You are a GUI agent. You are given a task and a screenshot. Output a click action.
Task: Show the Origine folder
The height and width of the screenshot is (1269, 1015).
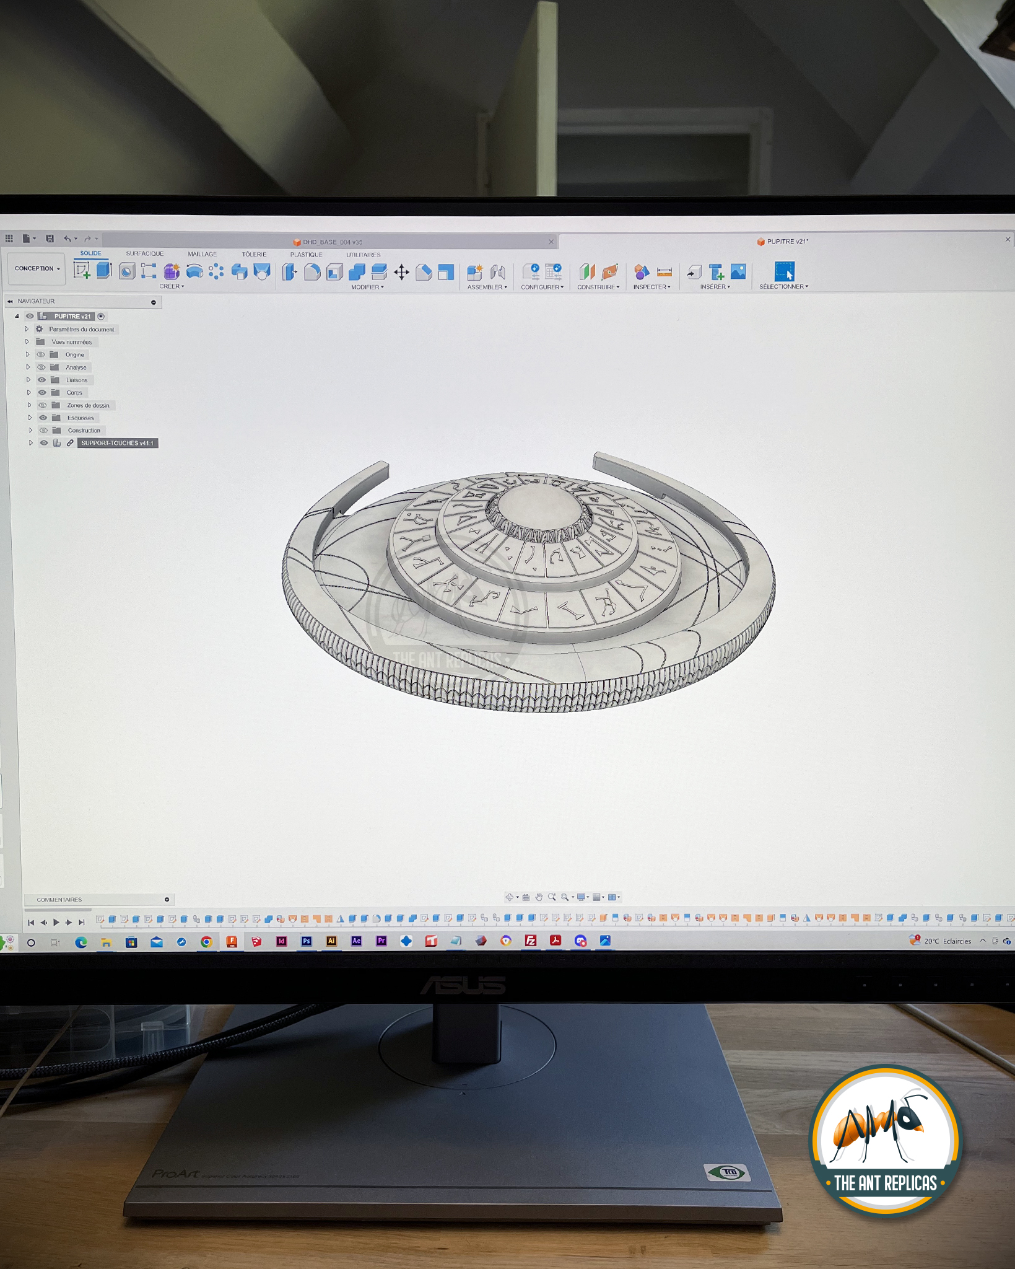tap(40, 354)
